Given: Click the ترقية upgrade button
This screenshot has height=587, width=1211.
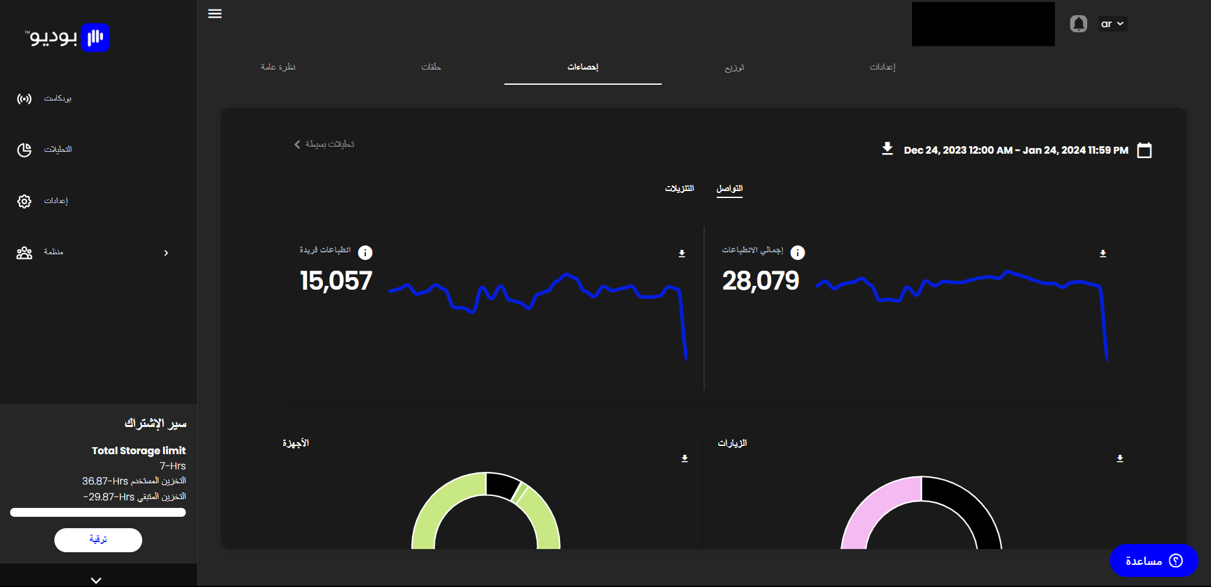Looking at the screenshot, I should [x=98, y=540].
